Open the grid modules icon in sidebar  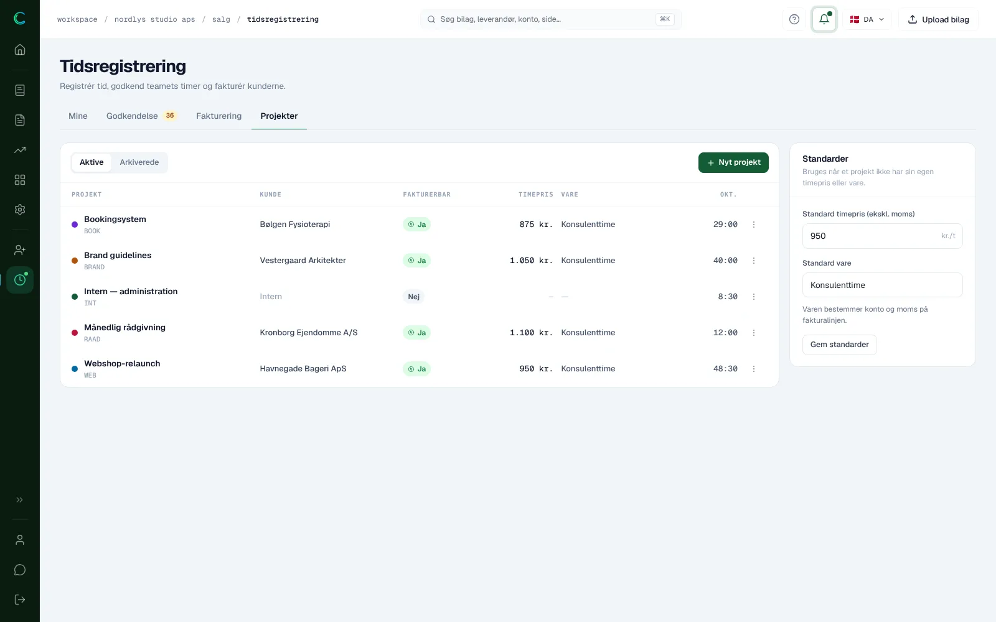20,180
